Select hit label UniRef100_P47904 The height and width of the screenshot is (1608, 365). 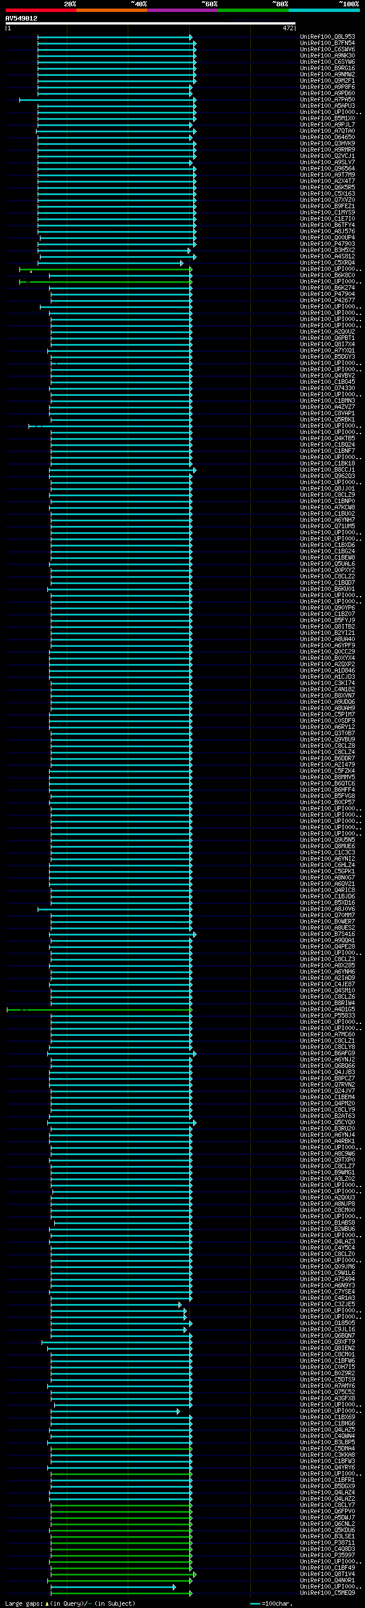coord(327,294)
